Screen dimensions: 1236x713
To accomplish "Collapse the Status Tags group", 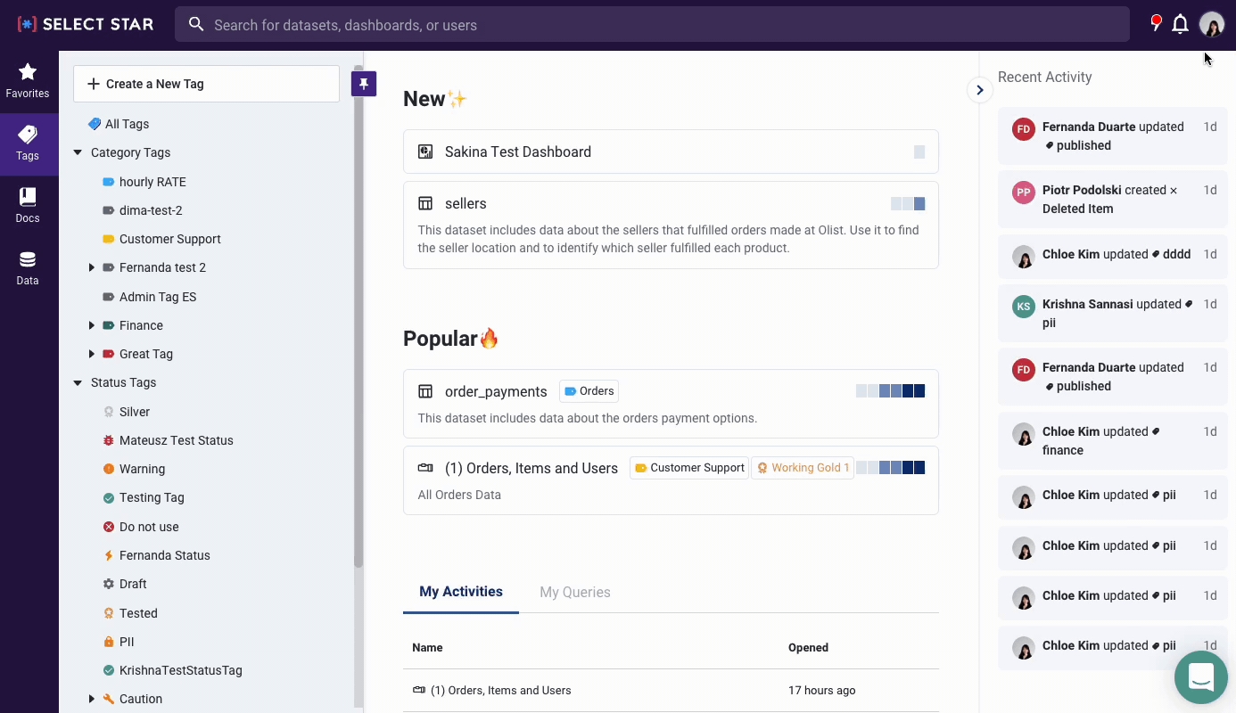I will [x=78, y=382].
